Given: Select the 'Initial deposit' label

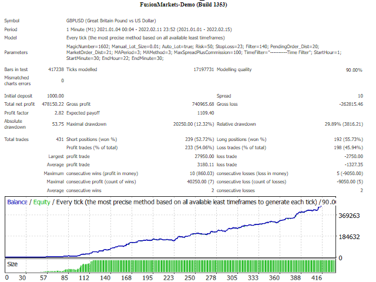Looking at the screenshot, I should [x=18, y=96].
